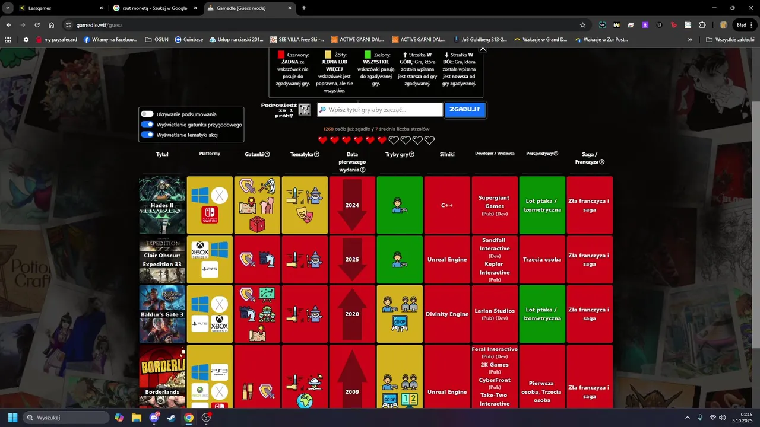This screenshot has width=760, height=427.
Task: Click Trzecia osoba perspective cell
Action: coord(542,260)
